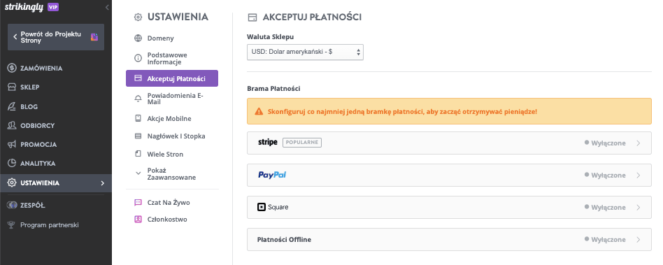Click the Zamówienia dollar icon
The height and width of the screenshot is (265, 663).
tap(12, 68)
